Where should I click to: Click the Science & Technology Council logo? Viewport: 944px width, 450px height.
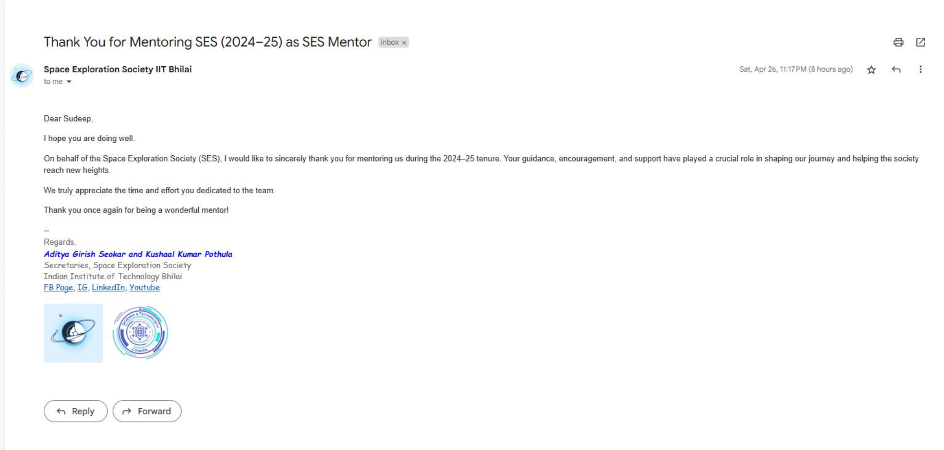click(140, 333)
